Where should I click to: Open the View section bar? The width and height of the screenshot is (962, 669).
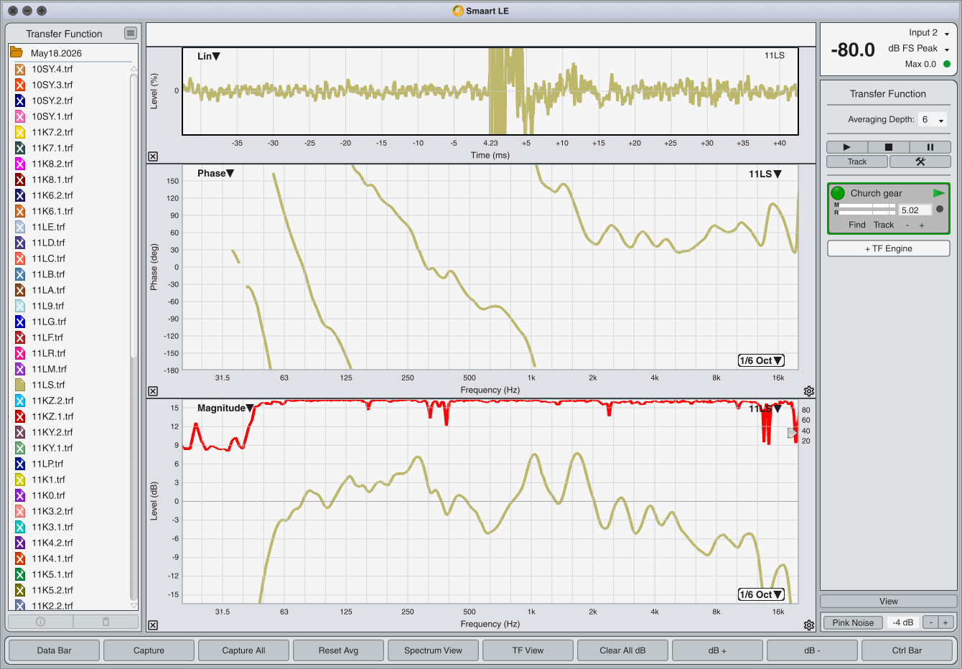point(889,602)
